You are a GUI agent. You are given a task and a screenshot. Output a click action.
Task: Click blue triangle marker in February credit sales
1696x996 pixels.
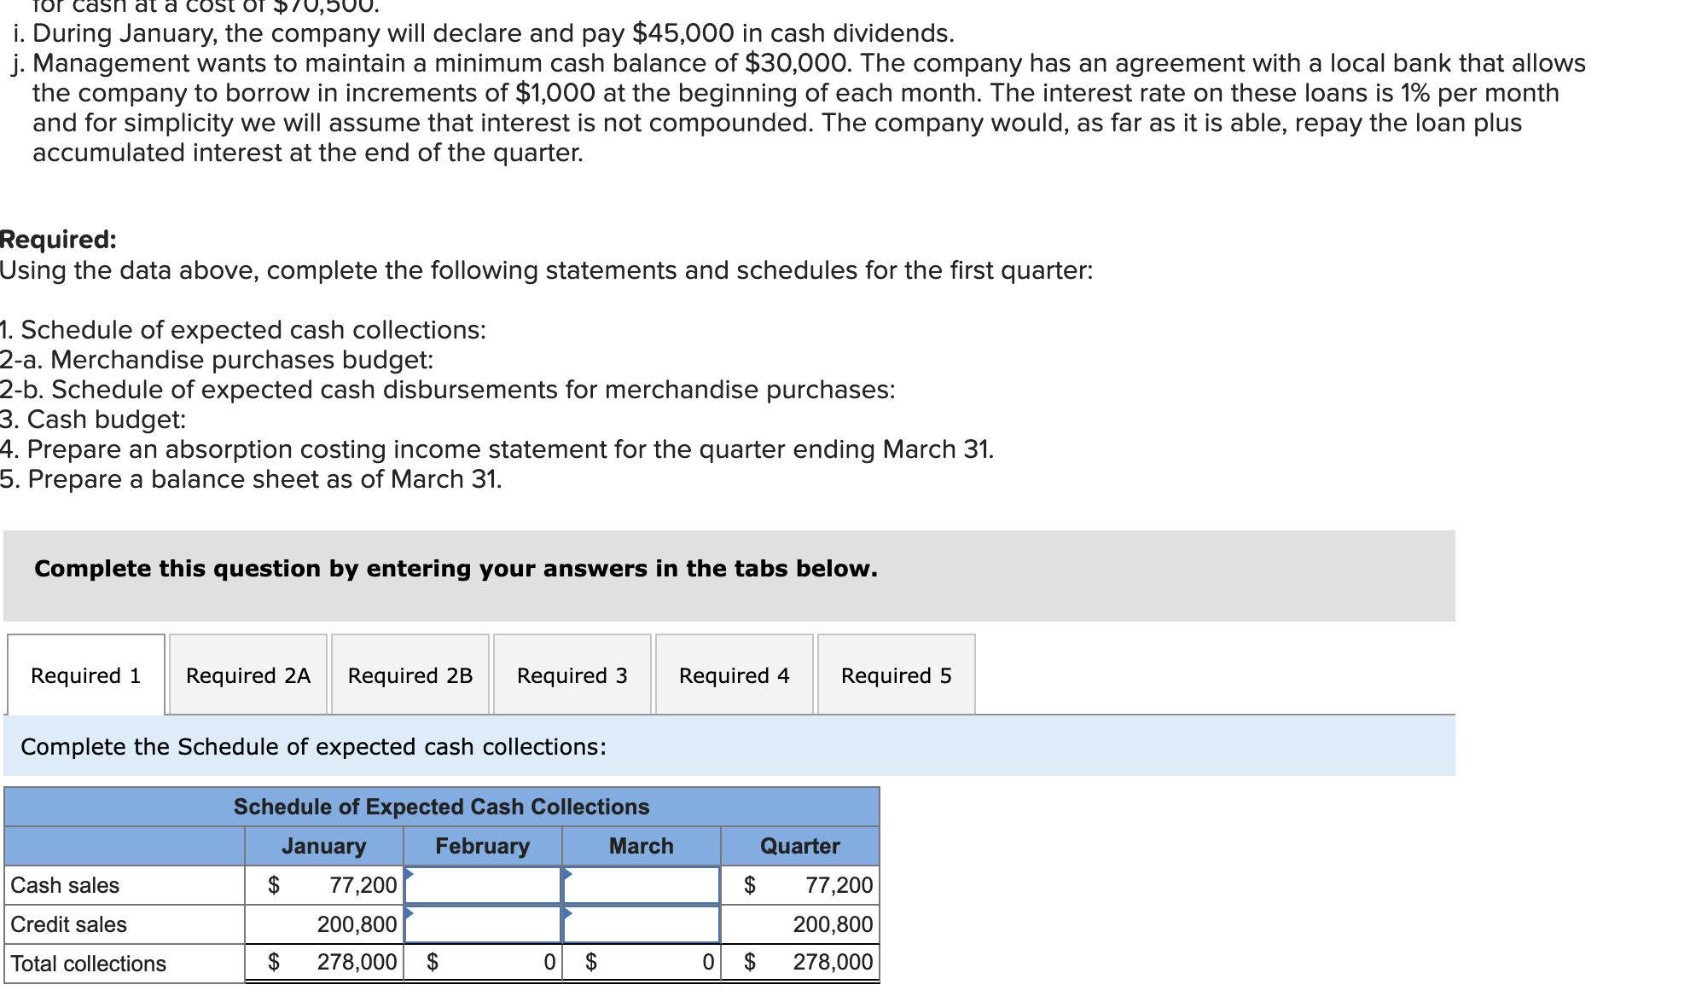pos(409,912)
